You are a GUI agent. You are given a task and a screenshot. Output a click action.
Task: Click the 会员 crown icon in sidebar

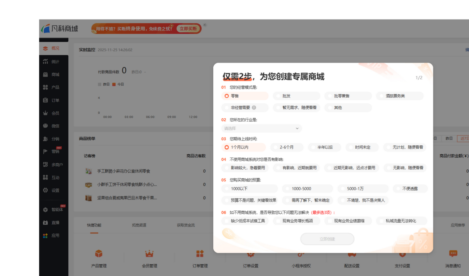[45, 113]
